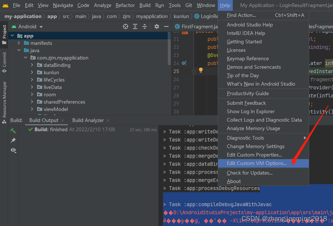The image size is (333, 226).
Task: Open Project panel gear options
Action: pyautogui.click(x=157, y=26)
